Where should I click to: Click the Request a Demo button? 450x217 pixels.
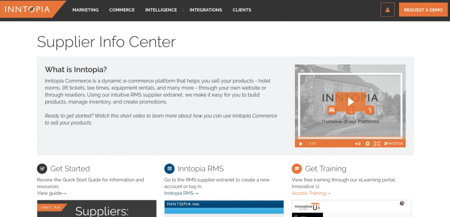point(423,10)
